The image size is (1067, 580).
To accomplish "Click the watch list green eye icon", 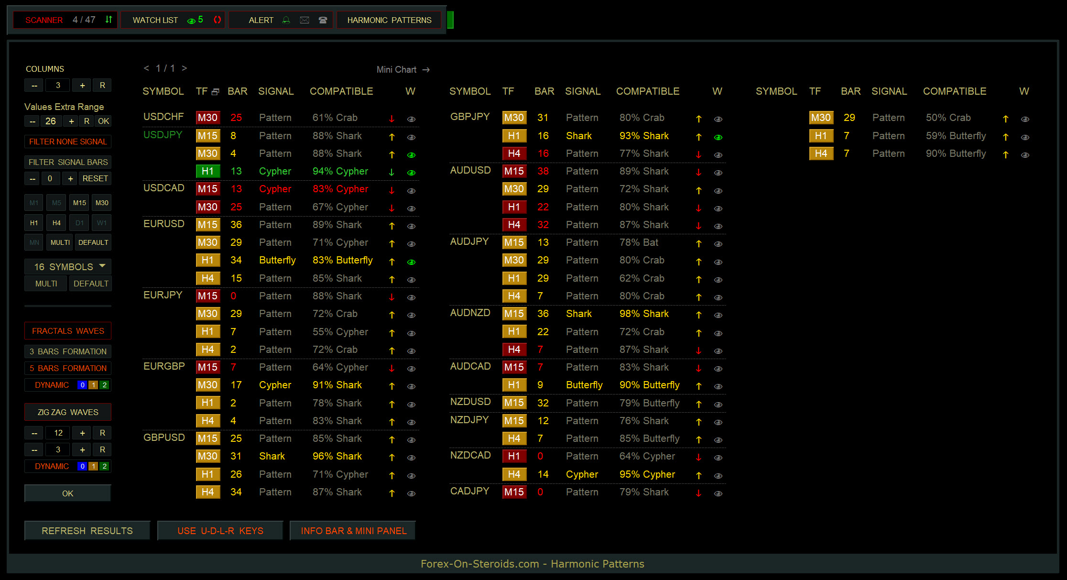I will click(191, 21).
